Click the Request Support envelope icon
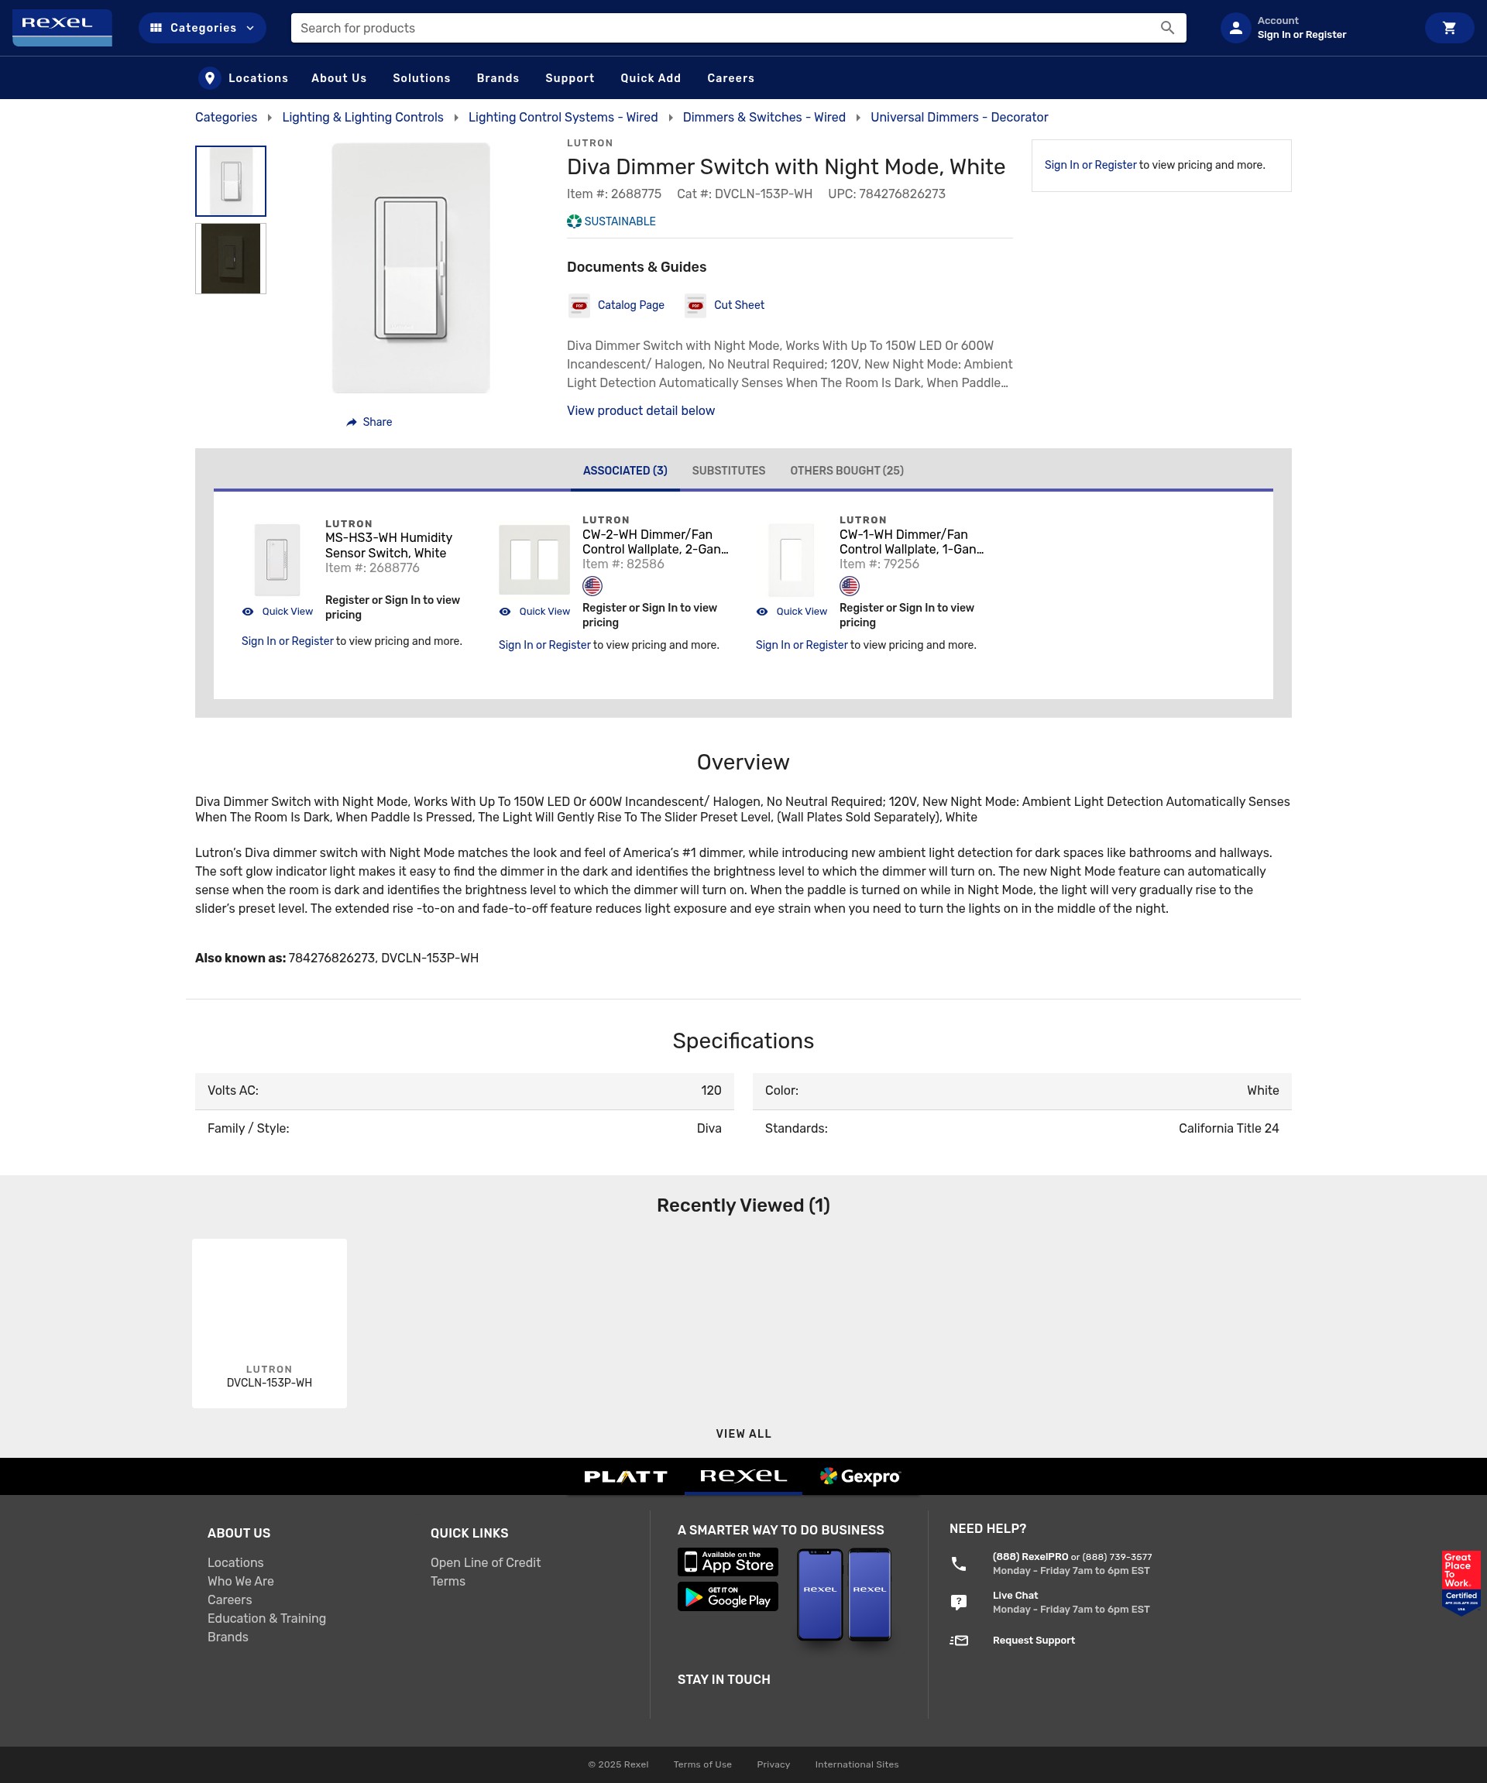Image resolution: width=1487 pixels, height=1783 pixels. (x=959, y=1641)
